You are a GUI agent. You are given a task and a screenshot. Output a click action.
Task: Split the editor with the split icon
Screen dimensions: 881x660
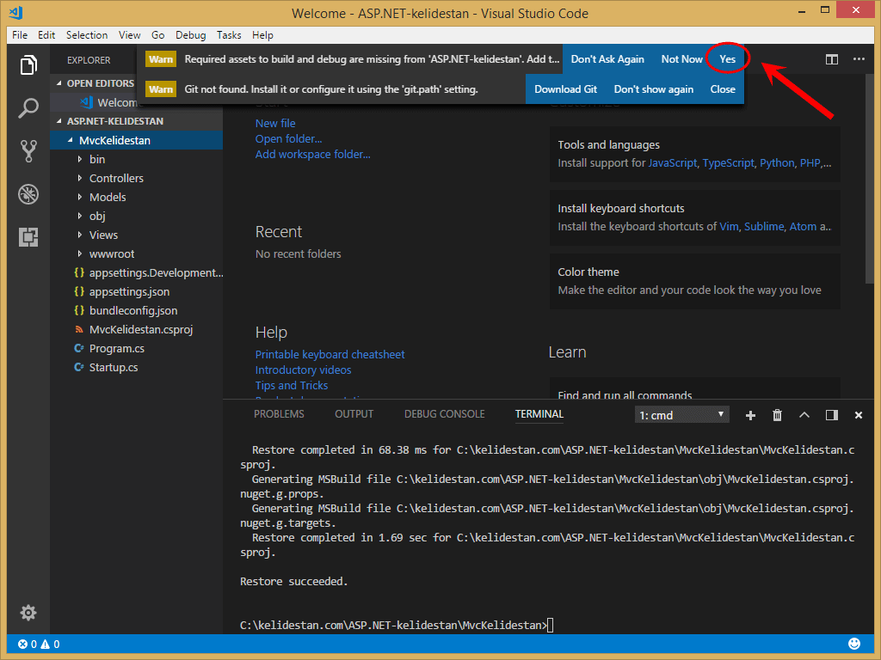832,59
